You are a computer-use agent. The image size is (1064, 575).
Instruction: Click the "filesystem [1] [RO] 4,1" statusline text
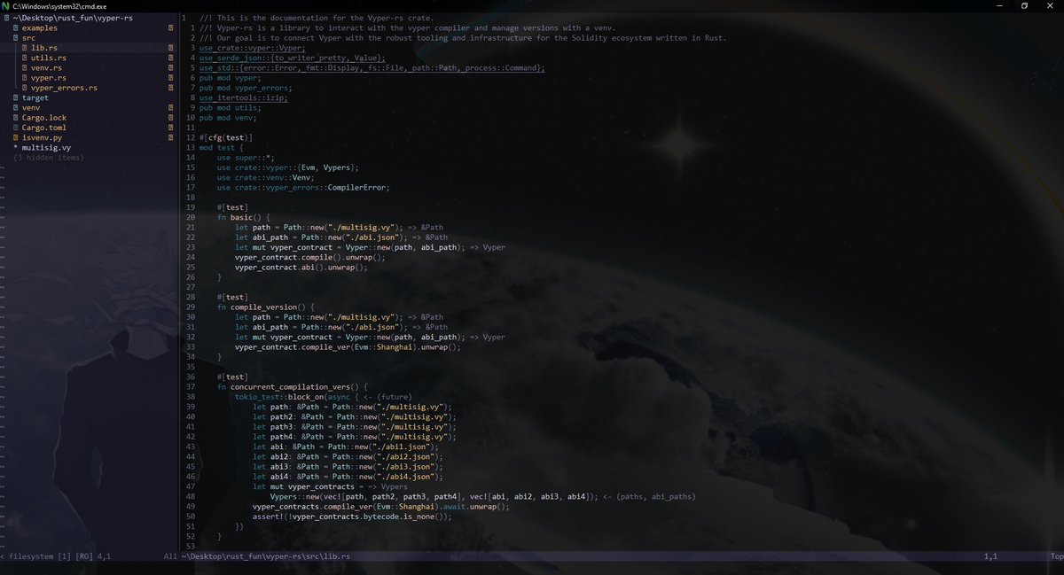[59, 556]
